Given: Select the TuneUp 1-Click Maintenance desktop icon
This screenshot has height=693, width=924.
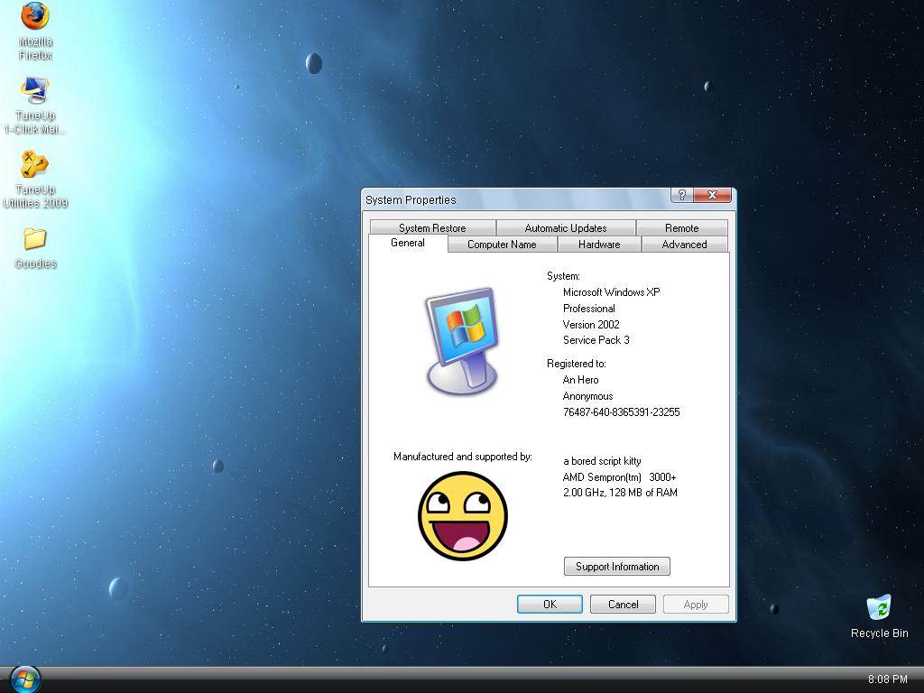Looking at the screenshot, I should [x=35, y=106].
